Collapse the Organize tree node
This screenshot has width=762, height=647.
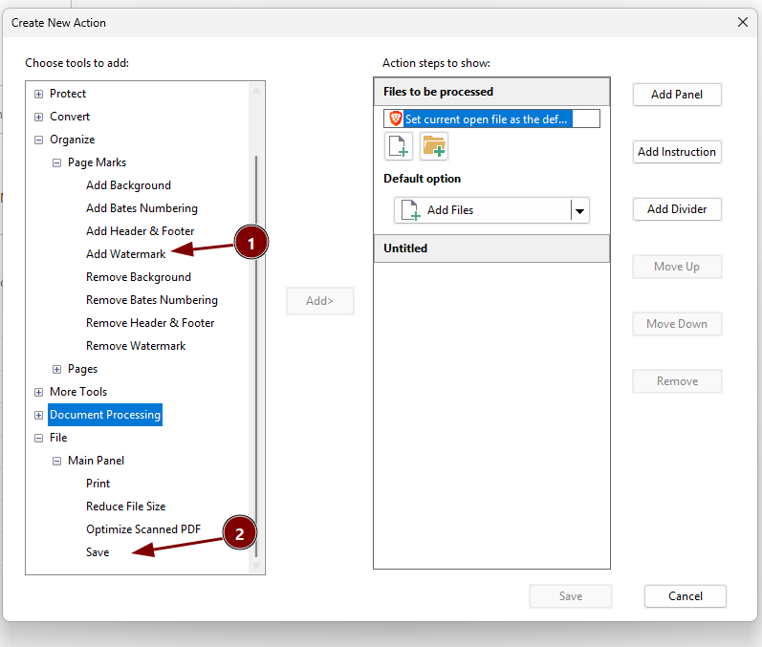tap(39, 140)
